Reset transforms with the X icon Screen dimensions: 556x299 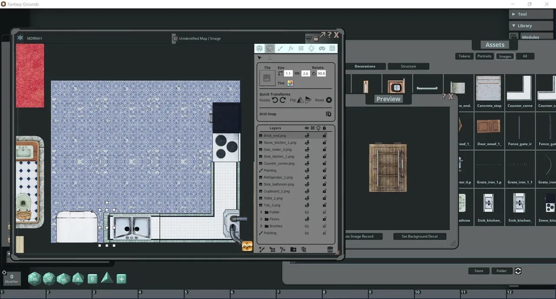pos(329,100)
